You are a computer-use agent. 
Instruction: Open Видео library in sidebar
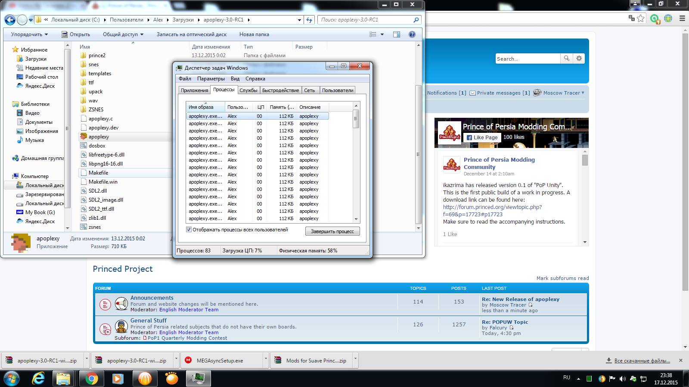click(32, 113)
